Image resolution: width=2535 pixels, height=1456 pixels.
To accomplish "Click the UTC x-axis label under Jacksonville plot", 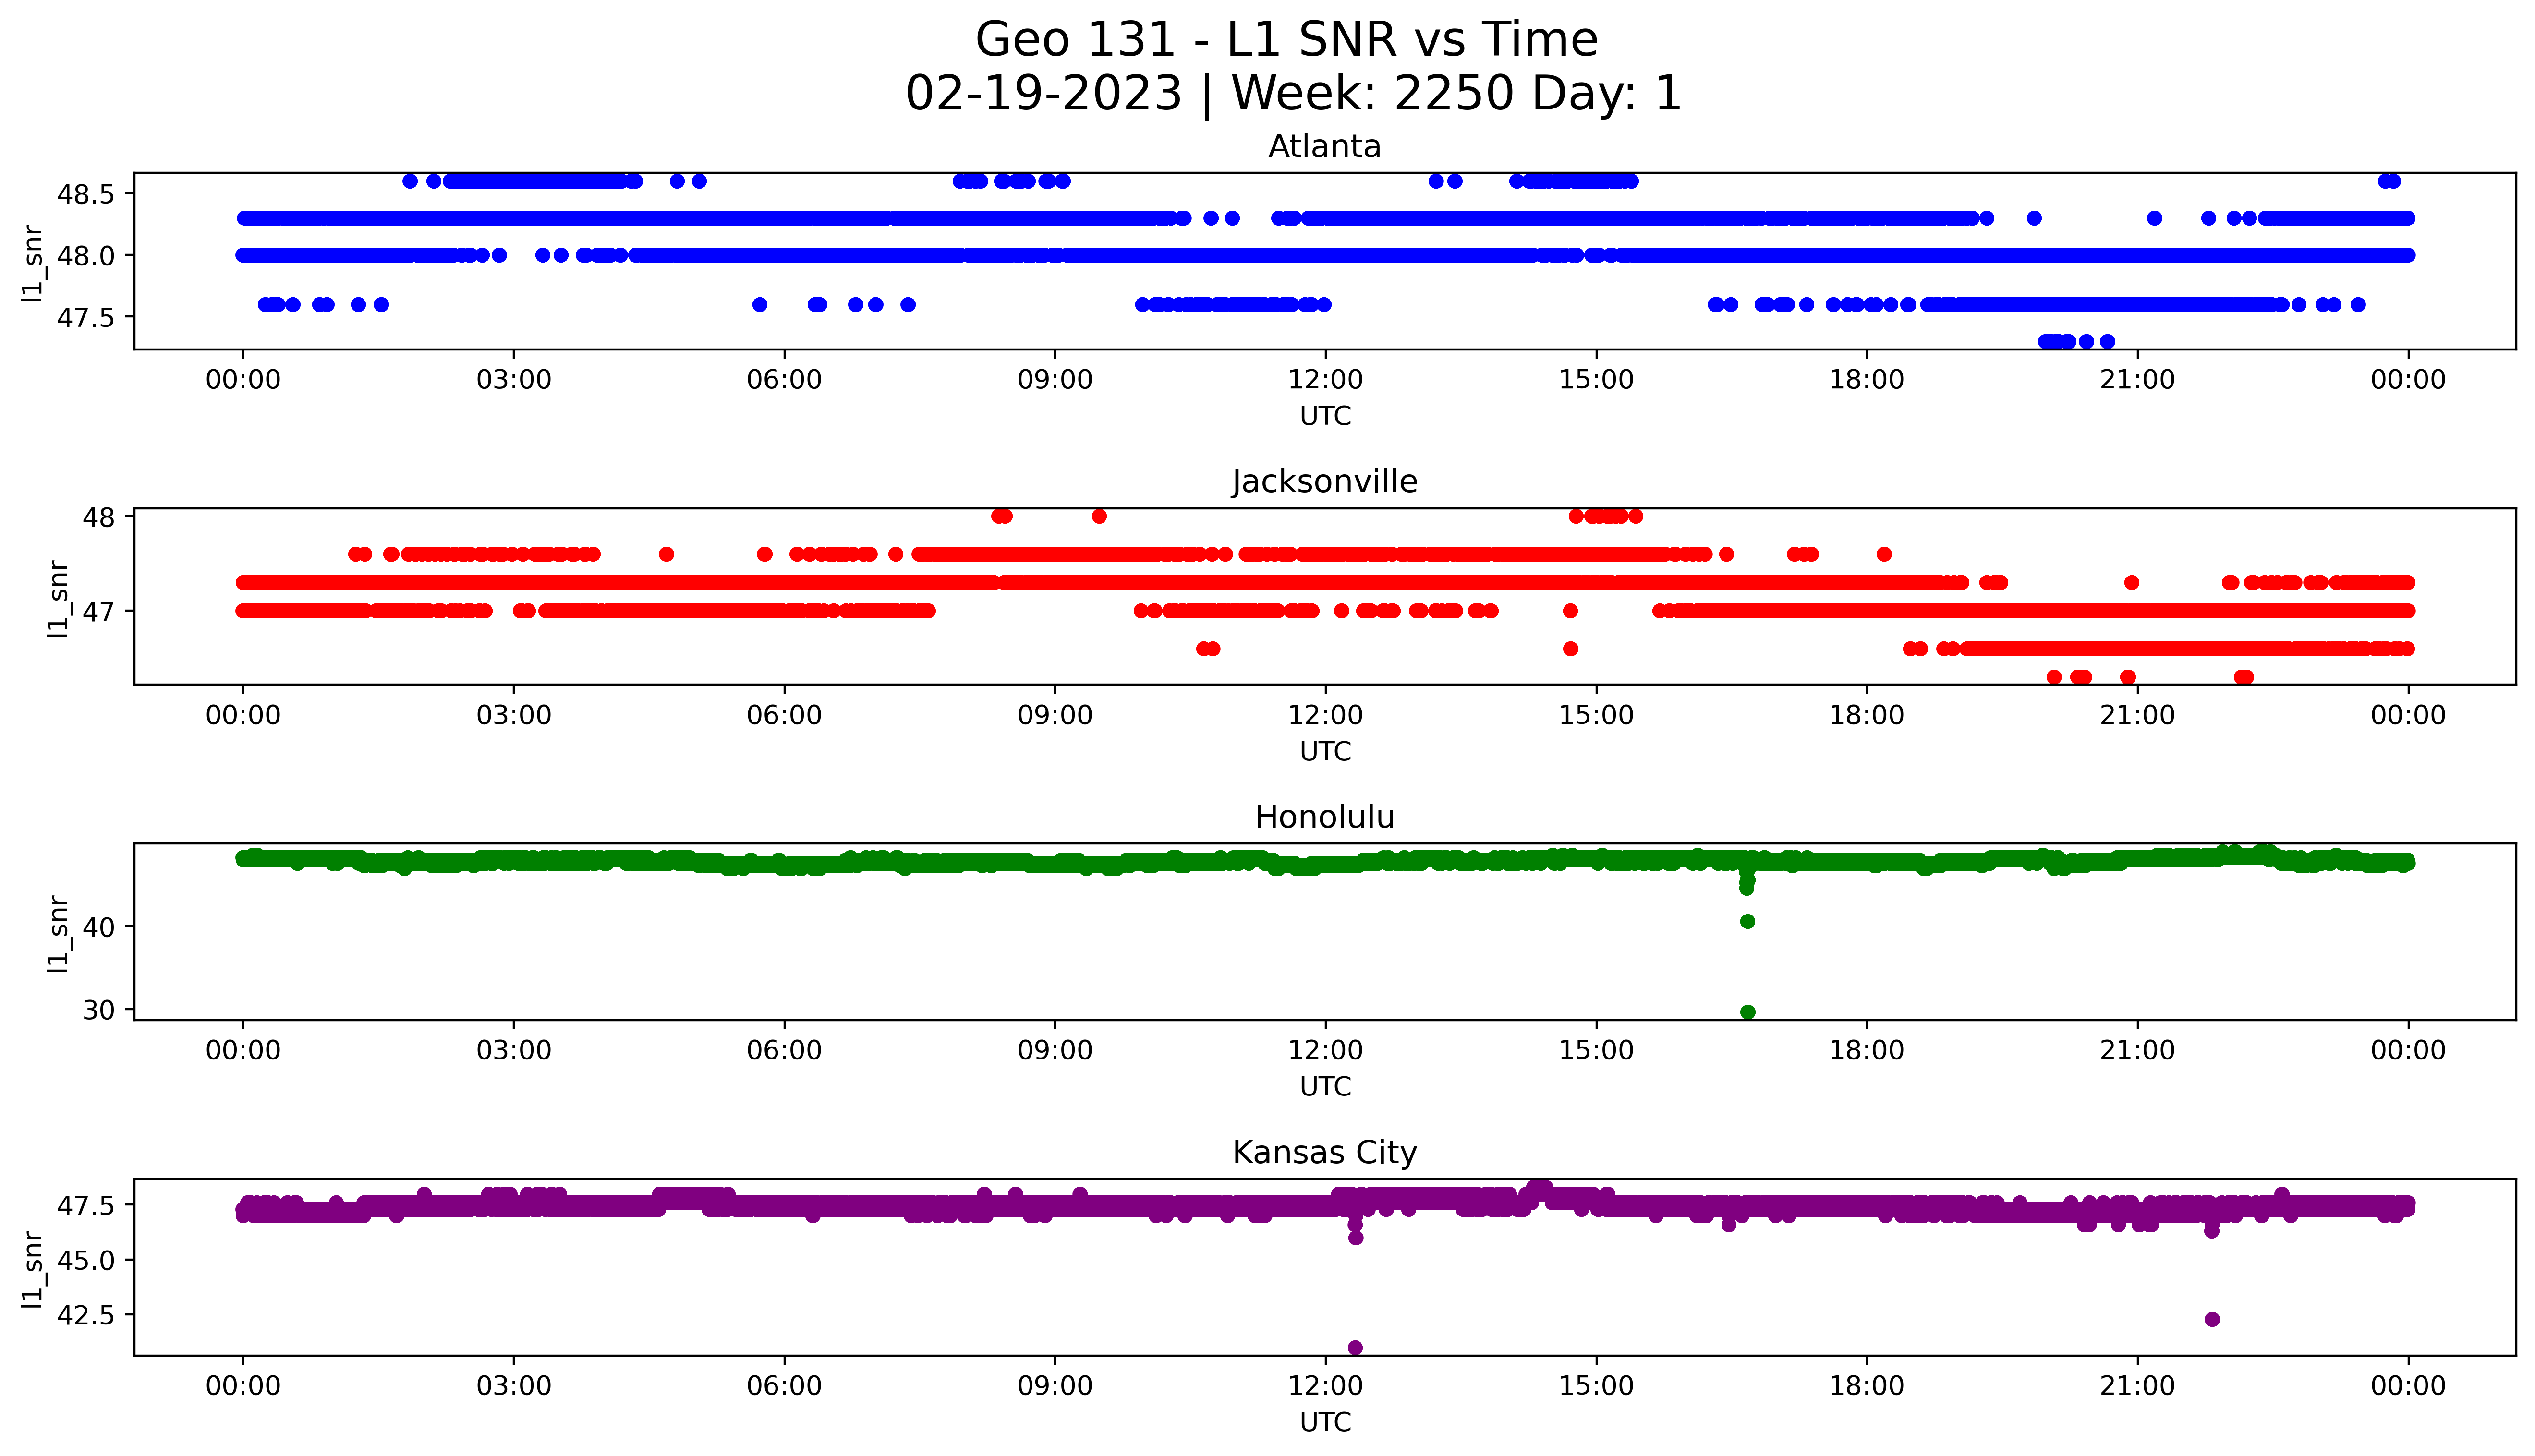I will tap(1325, 751).
